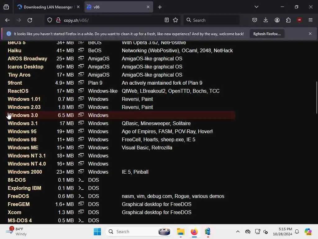
Task: Switch to Downloading LAN Messenger tab
Action: pyautogui.click(x=48, y=7)
